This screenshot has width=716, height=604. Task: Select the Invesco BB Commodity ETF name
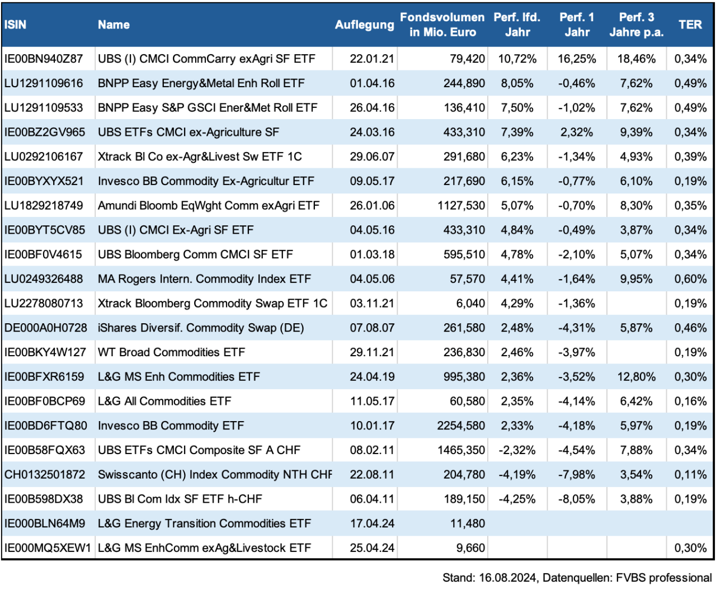(x=171, y=426)
